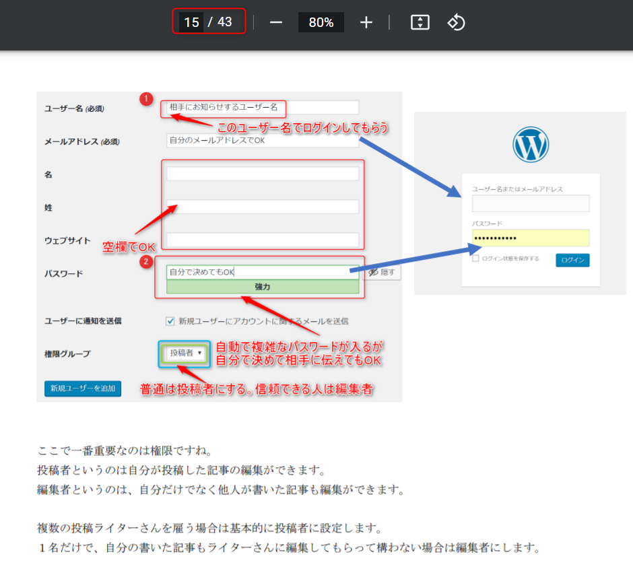The height and width of the screenshot is (579, 633).
Task: Click the zoom in plus icon
Action: coord(366,22)
